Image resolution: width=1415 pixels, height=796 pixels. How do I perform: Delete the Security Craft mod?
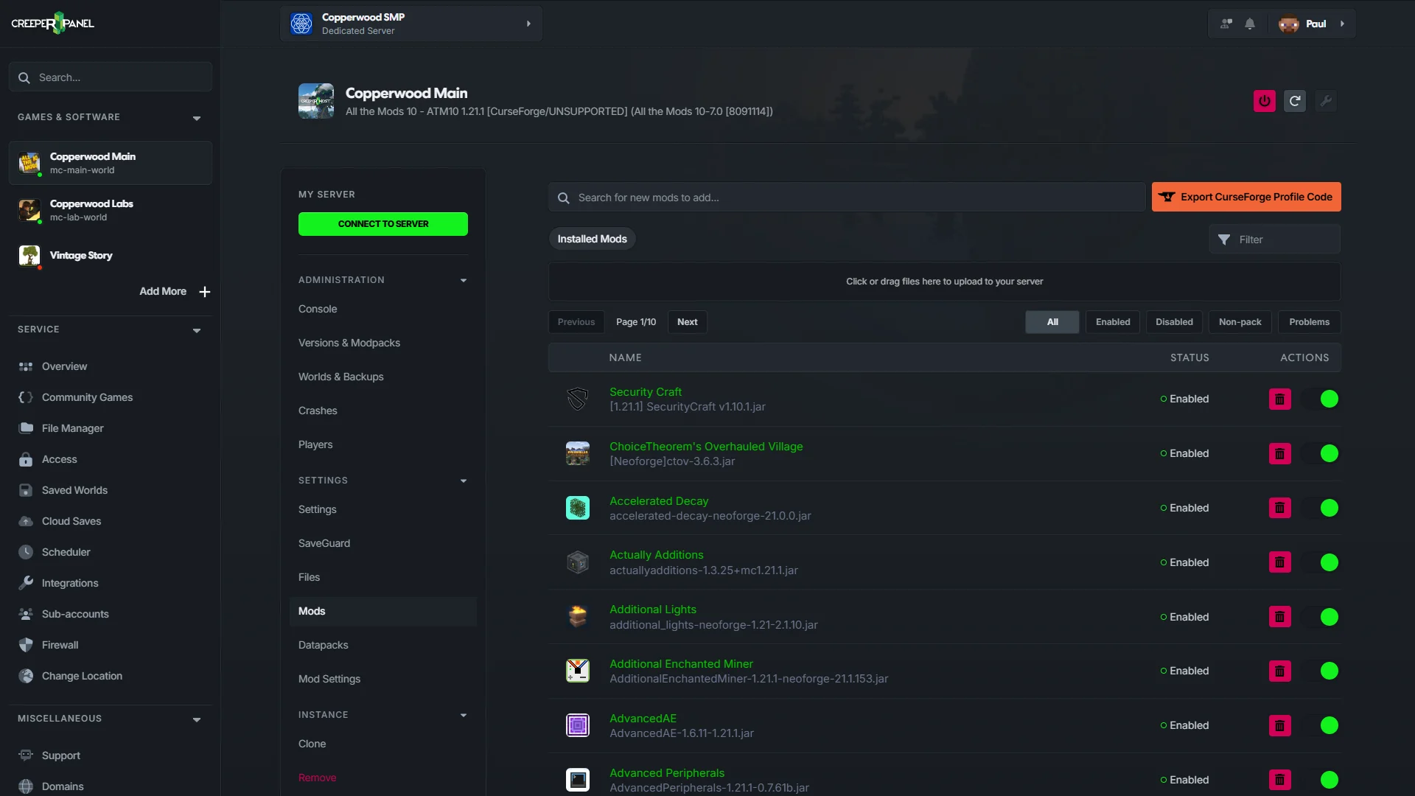[1280, 399]
